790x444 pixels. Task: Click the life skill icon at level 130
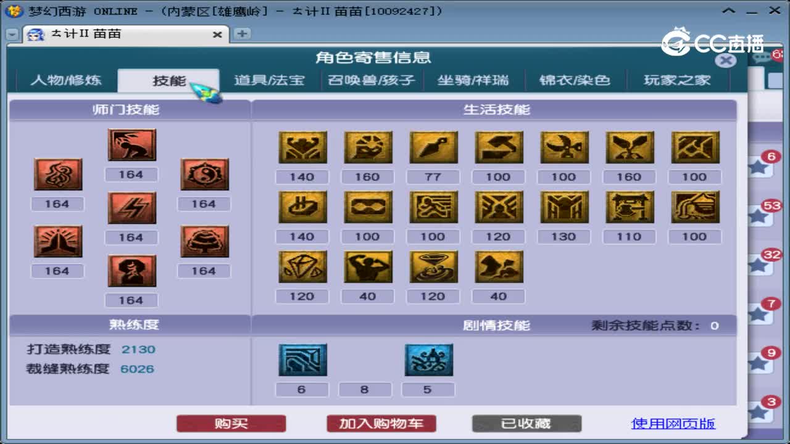[564, 207]
